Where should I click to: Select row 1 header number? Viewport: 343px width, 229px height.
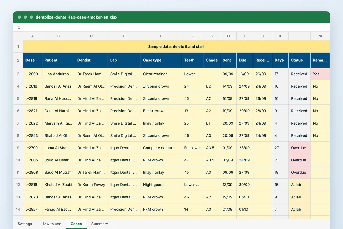[18, 46]
